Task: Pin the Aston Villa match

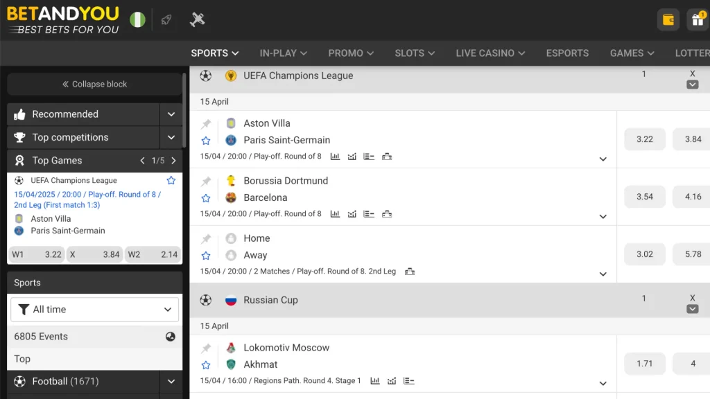Action: 206,123
